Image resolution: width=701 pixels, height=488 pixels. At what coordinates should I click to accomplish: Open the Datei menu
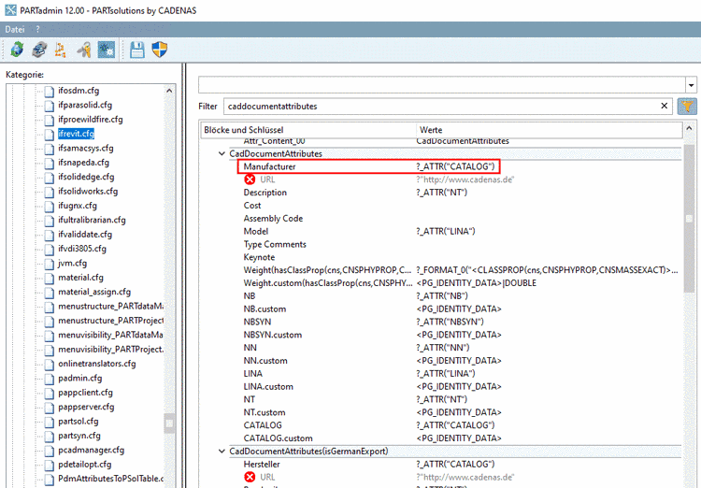tap(15, 30)
